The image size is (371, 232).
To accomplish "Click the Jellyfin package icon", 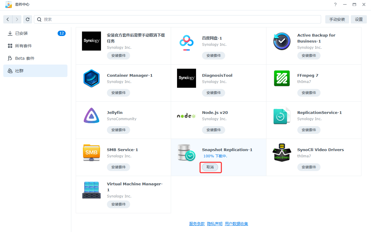I will click(x=91, y=116).
